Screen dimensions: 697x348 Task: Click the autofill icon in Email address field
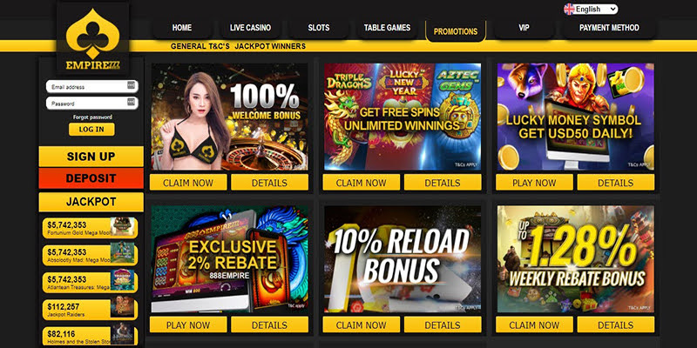pos(131,85)
